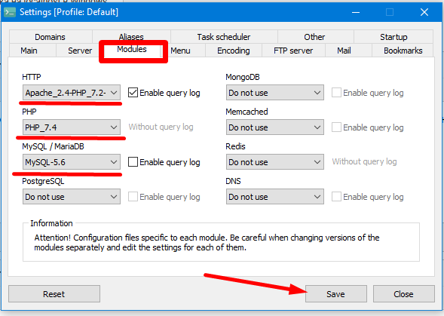Screen dimensions: 444x316
Task: Click the 'Attention! Configuration files' information text
Action: 207,243
